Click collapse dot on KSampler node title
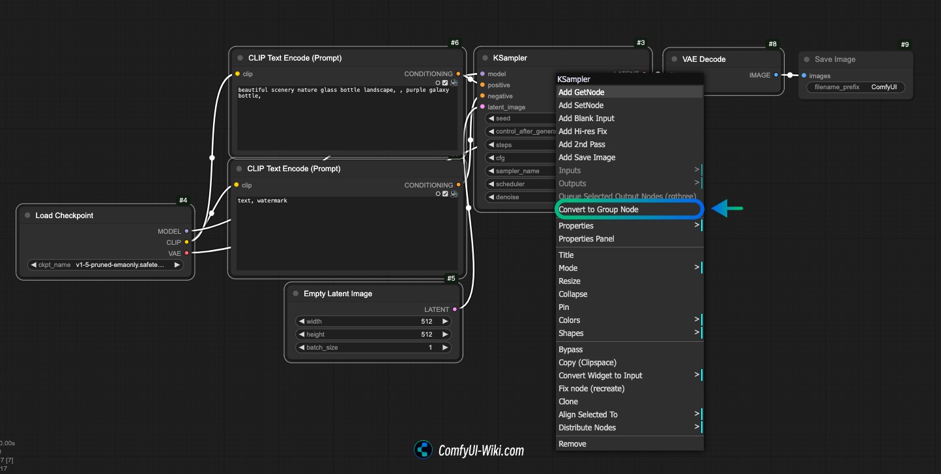 (485, 58)
